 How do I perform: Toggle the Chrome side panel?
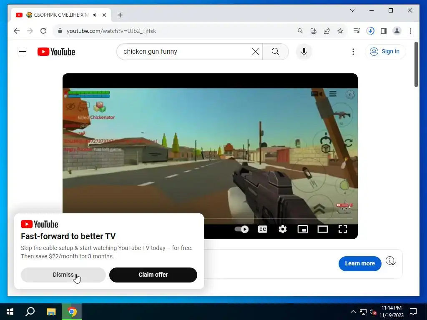pyautogui.click(x=384, y=31)
